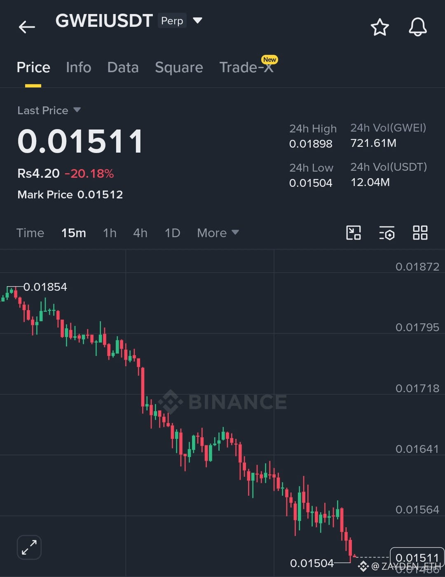
Task: Click the current price tag 0.01511 on axis
Action: (x=417, y=558)
